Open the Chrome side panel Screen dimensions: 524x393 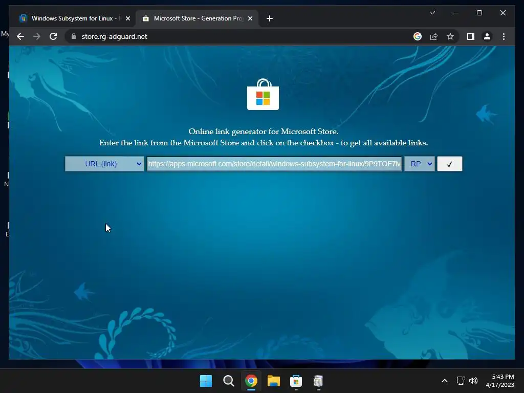coord(471,36)
